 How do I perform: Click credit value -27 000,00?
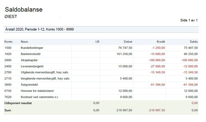[x=157, y=66]
